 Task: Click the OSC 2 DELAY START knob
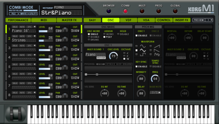pos(204,38)
